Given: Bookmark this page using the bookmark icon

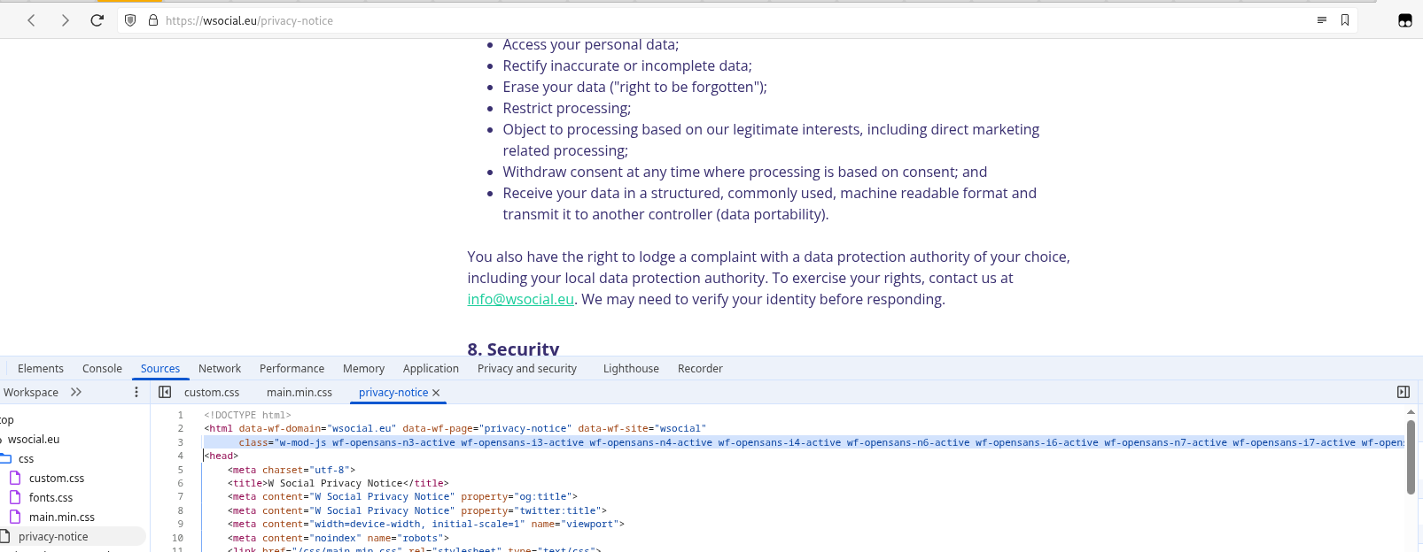Looking at the screenshot, I should click(x=1344, y=20).
